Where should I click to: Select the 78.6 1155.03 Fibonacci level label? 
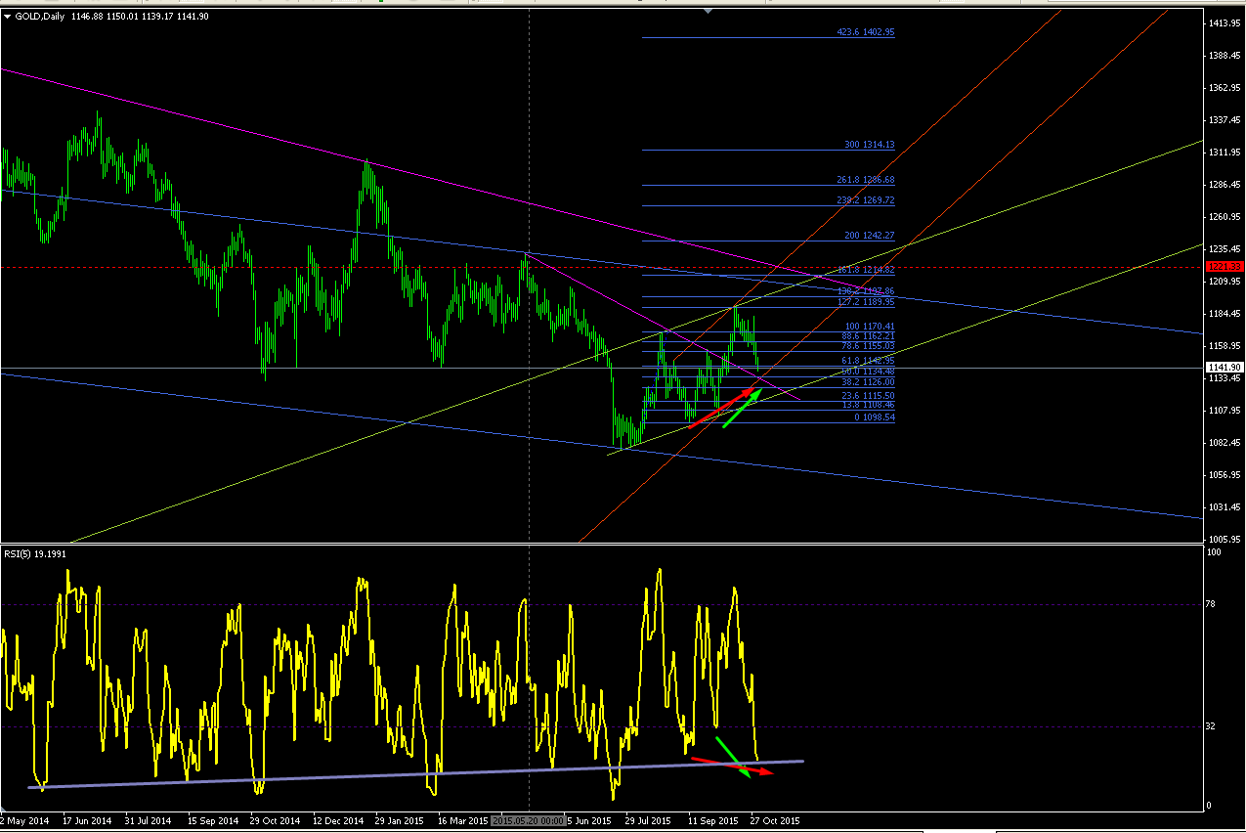[x=867, y=346]
